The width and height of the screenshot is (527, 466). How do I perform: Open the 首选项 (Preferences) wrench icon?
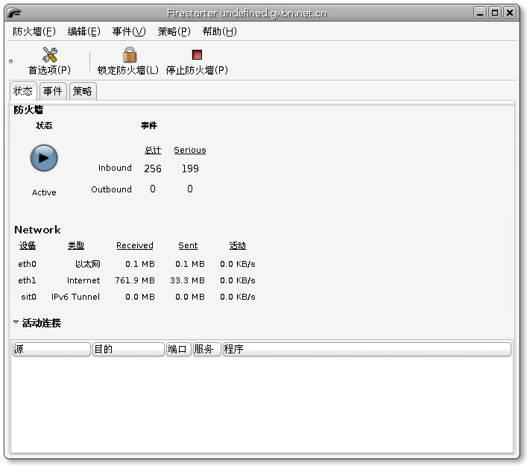click(x=49, y=55)
